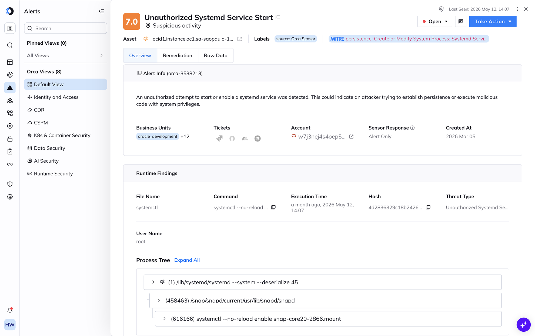Open the layout panels icon in left rail
Screen dimensions: 535x336
10,62
